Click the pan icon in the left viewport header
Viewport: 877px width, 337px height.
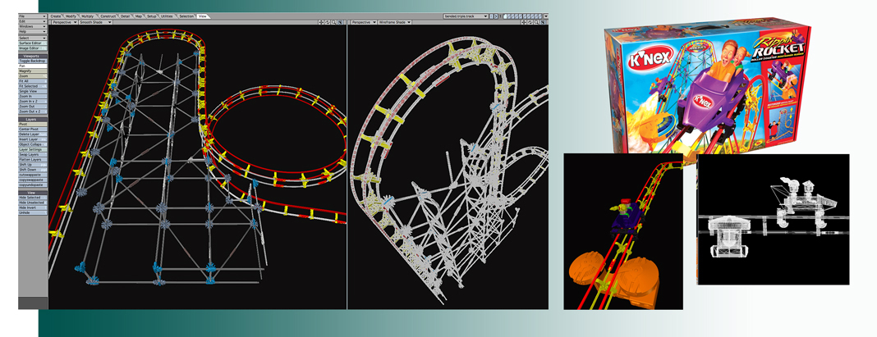321,22
